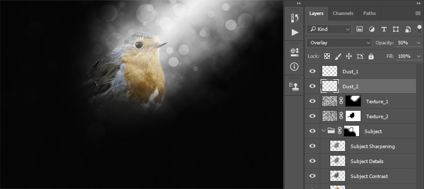Filter layers by shape layers icon
Screen dimensions: 424x189
point(396,29)
